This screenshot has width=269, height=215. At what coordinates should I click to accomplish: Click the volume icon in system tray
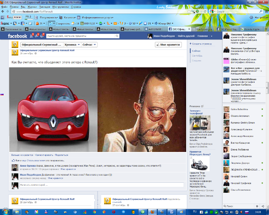tap(232, 212)
